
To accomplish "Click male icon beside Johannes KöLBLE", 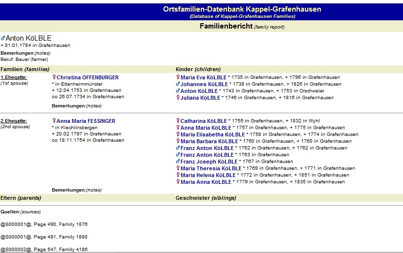I will (178, 84).
